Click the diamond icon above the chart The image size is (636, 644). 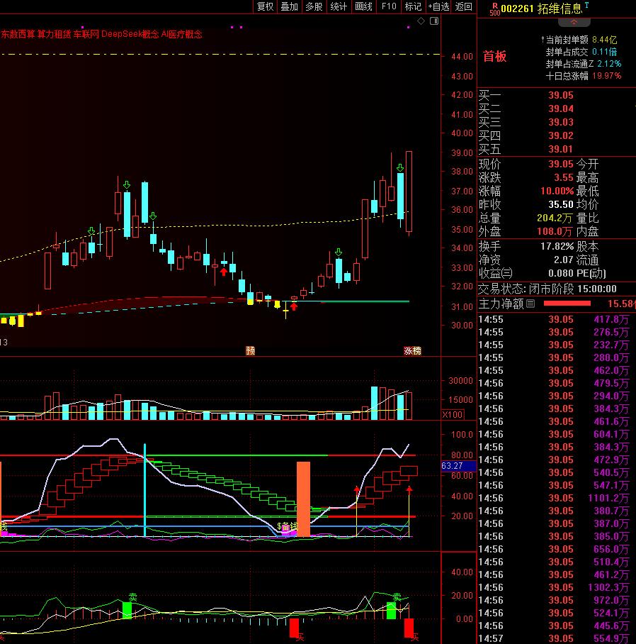tap(421, 21)
